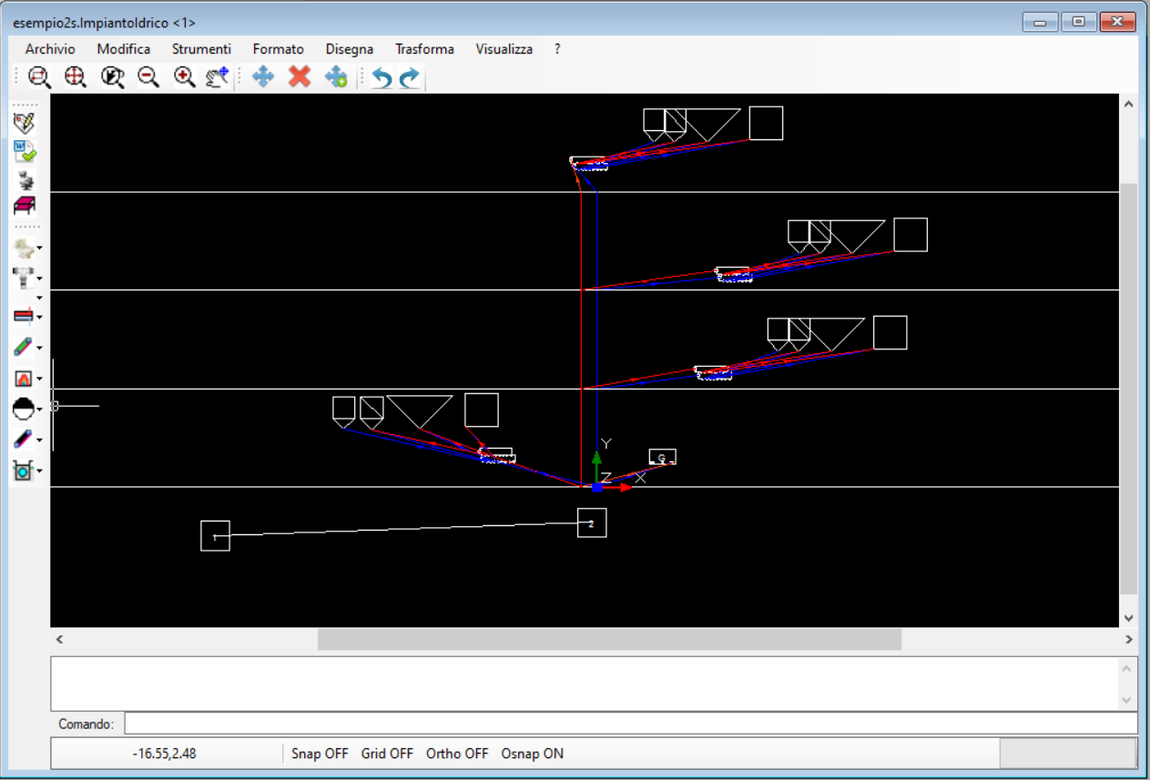Toggle Grid OFF in the status bar
Screen dimensions: 1150x780
(x=387, y=754)
